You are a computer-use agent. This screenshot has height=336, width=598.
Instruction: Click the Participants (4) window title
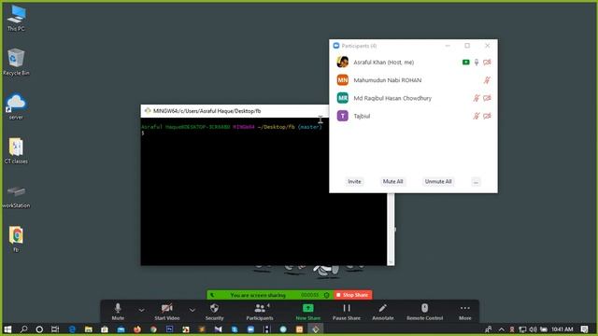pos(359,46)
